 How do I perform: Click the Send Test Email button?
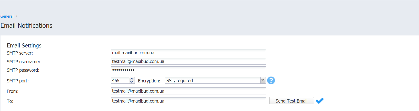pyautogui.click(x=292, y=101)
